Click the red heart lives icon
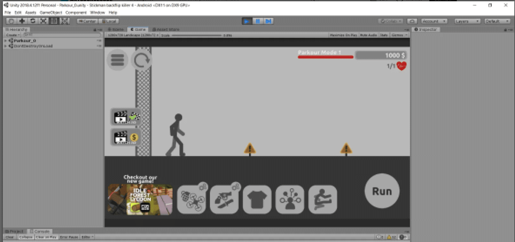Viewport: 515px width, 242px height. click(x=401, y=66)
